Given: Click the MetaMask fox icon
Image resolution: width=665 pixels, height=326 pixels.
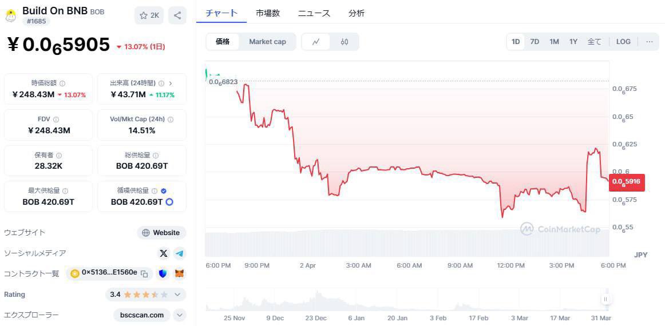Looking at the screenshot, I should (x=180, y=274).
